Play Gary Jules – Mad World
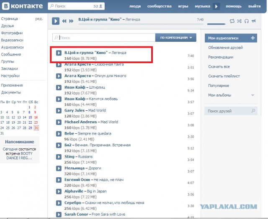This screenshot has width=268, height=219. [x=59, y=110]
